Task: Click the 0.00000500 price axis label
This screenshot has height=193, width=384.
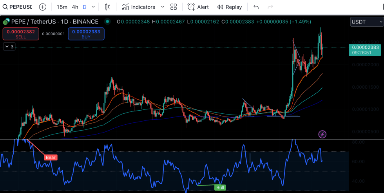Action: click(365, 132)
